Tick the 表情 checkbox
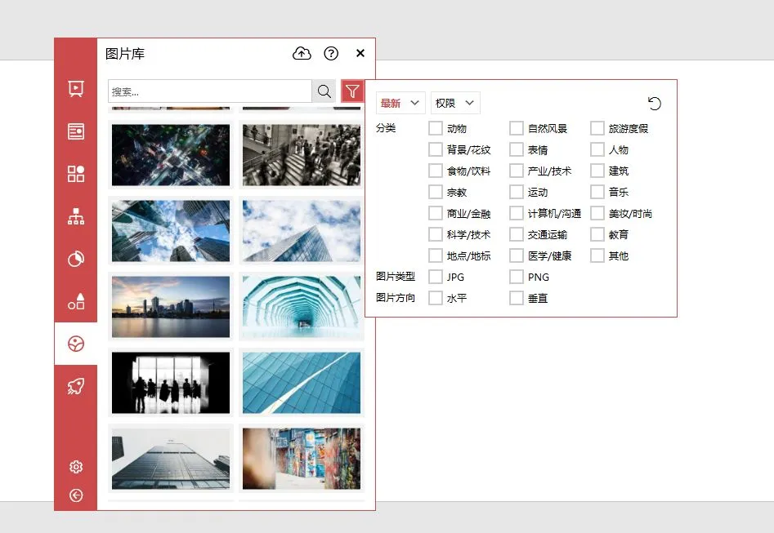Screen dimensions: 774x533 (x=517, y=149)
